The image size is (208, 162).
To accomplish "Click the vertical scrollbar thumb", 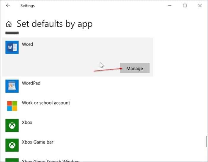I will 207,141.
